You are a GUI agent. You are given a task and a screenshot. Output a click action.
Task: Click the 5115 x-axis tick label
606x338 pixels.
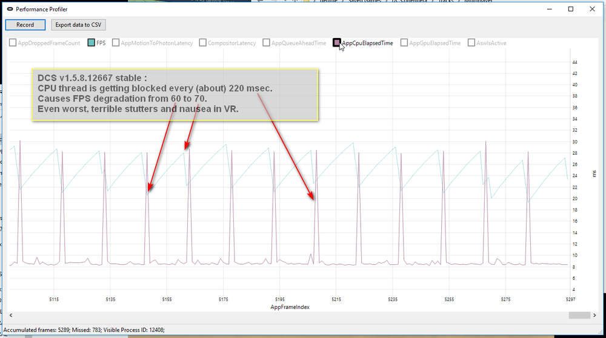[54, 299]
